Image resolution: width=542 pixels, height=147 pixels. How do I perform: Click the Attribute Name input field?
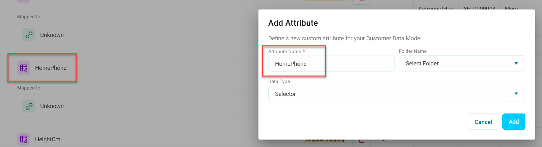click(x=331, y=64)
